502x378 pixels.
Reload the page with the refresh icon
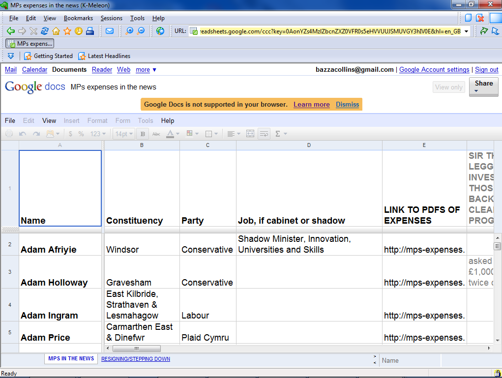[x=45, y=31]
